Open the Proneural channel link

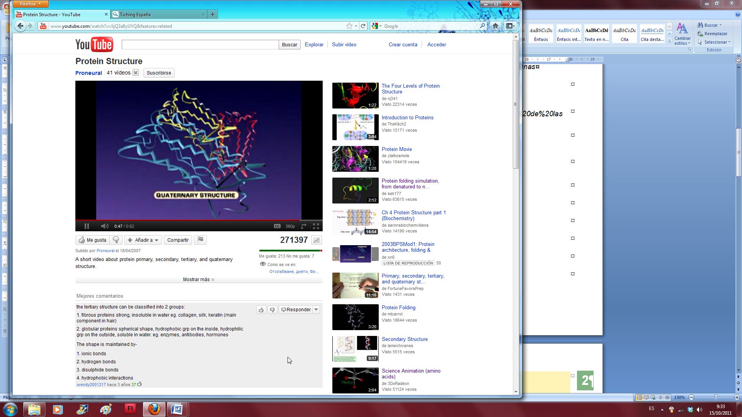tap(88, 73)
